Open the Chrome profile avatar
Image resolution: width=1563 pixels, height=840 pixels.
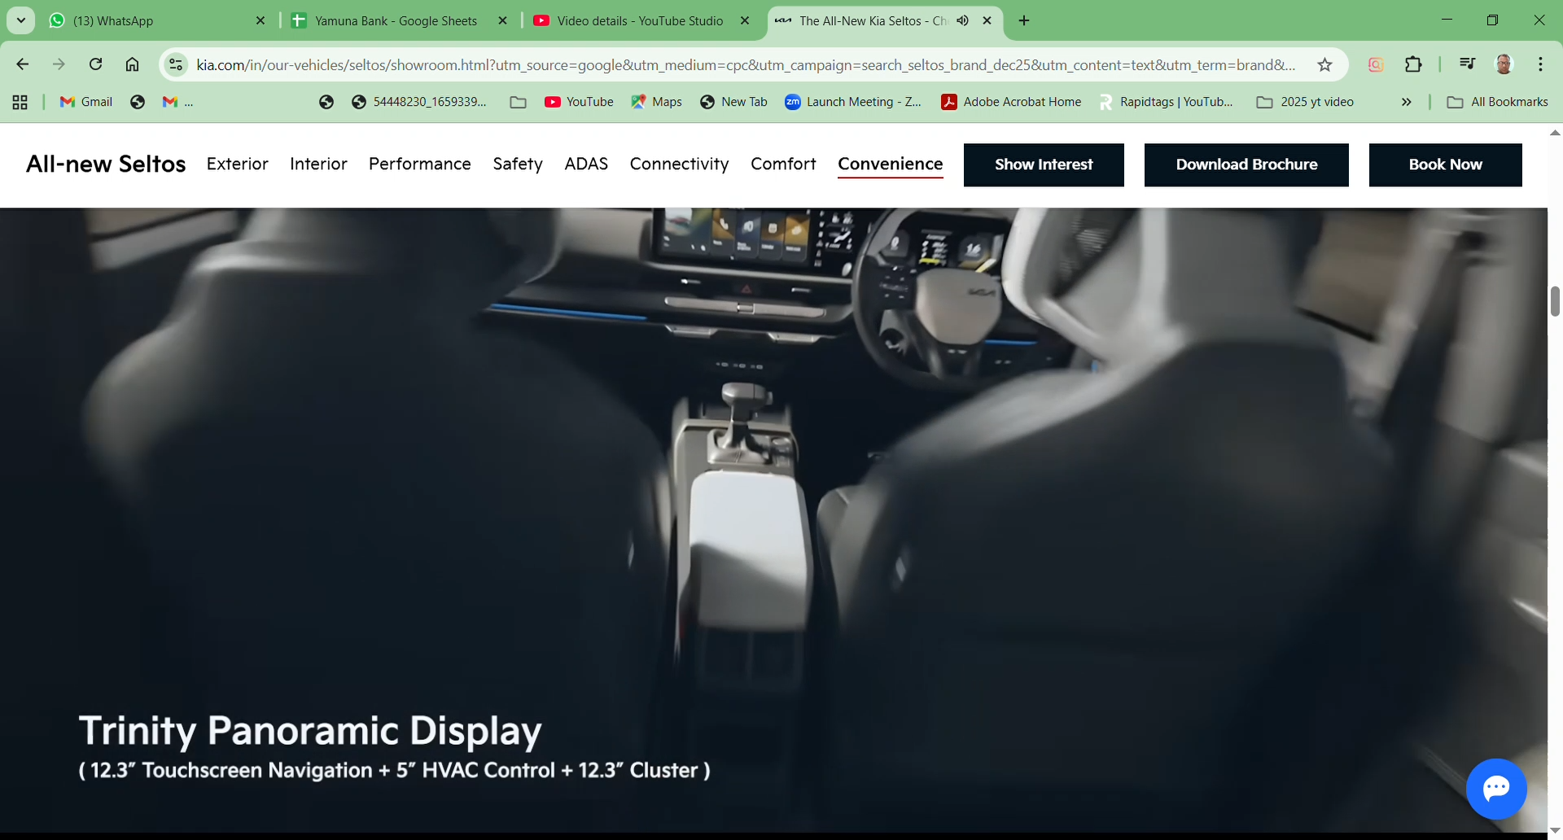coord(1504,64)
